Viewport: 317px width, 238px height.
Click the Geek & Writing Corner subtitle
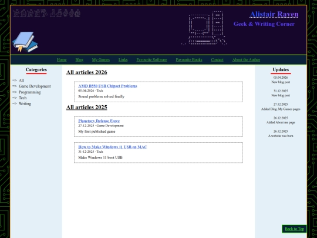pyautogui.click(x=264, y=24)
